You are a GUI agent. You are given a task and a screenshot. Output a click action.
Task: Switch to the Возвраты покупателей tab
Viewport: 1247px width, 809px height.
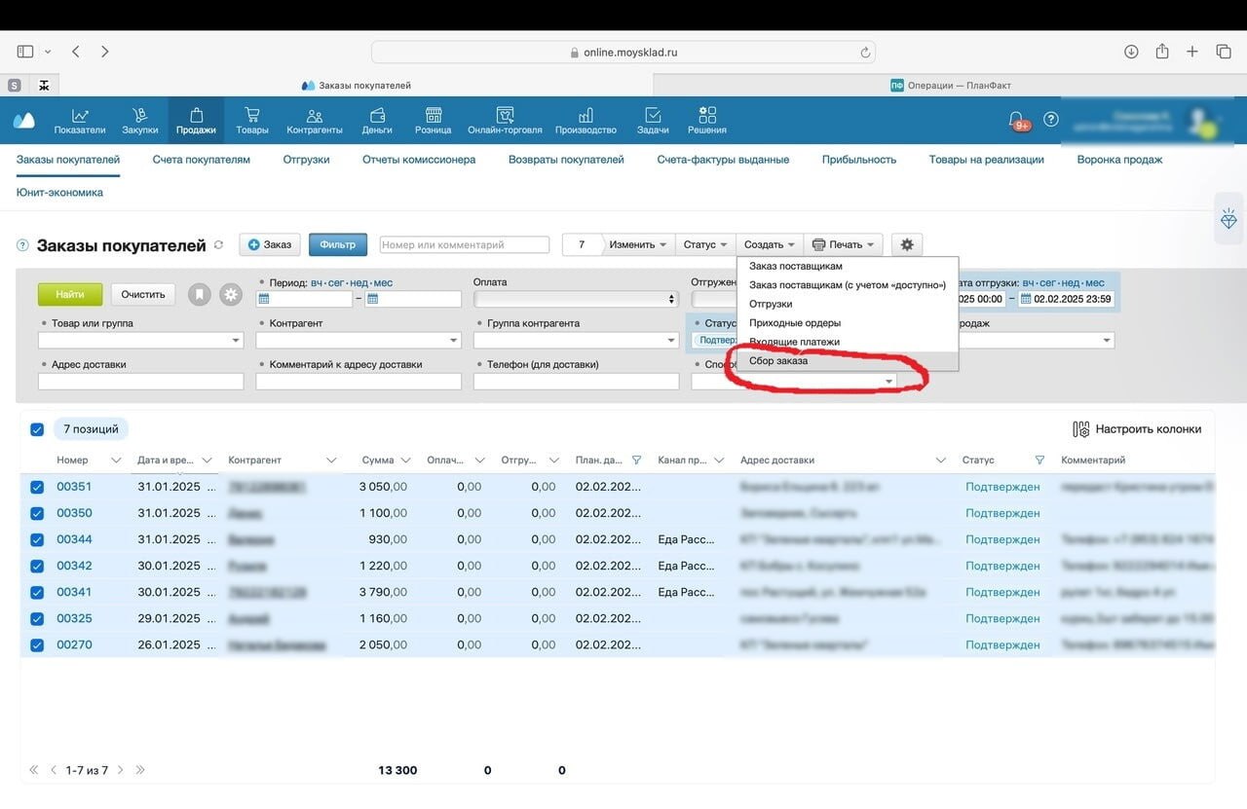[566, 160]
